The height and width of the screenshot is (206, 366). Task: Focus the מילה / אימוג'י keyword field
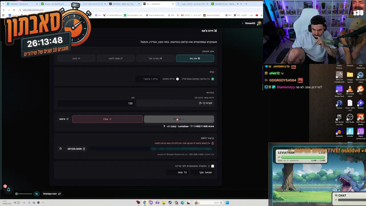pyautogui.click(x=148, y=79)
